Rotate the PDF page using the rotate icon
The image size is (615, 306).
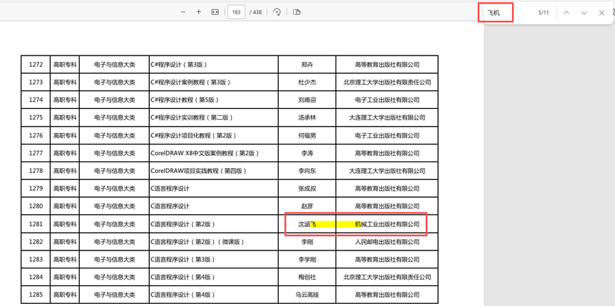[x=277, y=12]
